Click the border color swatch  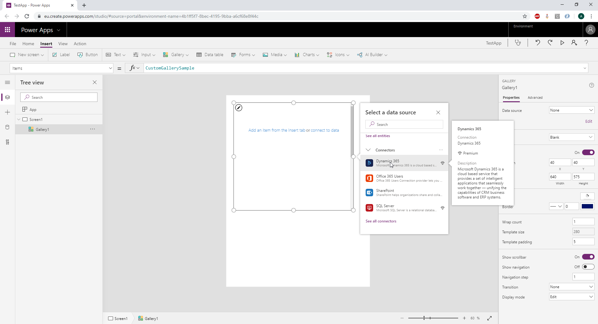tap(587, 206)
